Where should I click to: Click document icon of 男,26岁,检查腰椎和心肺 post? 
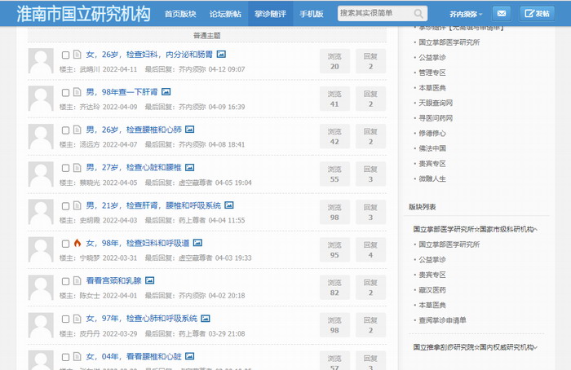pos(77,130)
